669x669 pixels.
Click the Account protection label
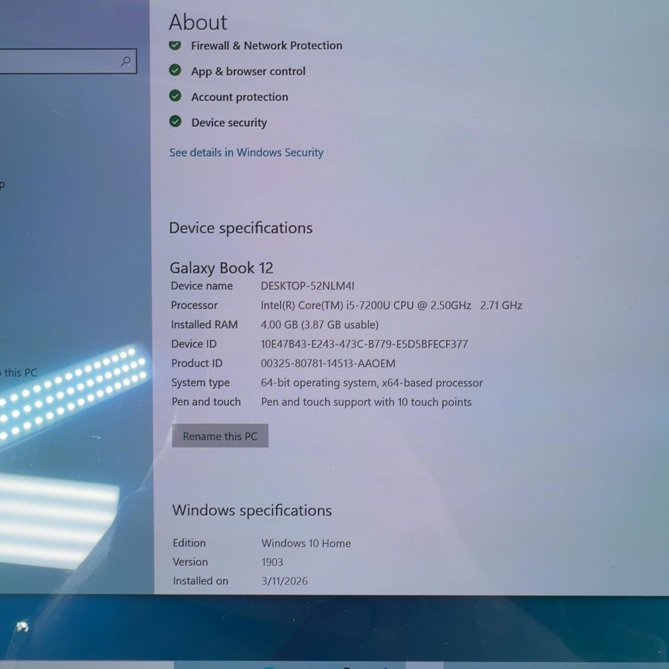[x=240, y=97]
